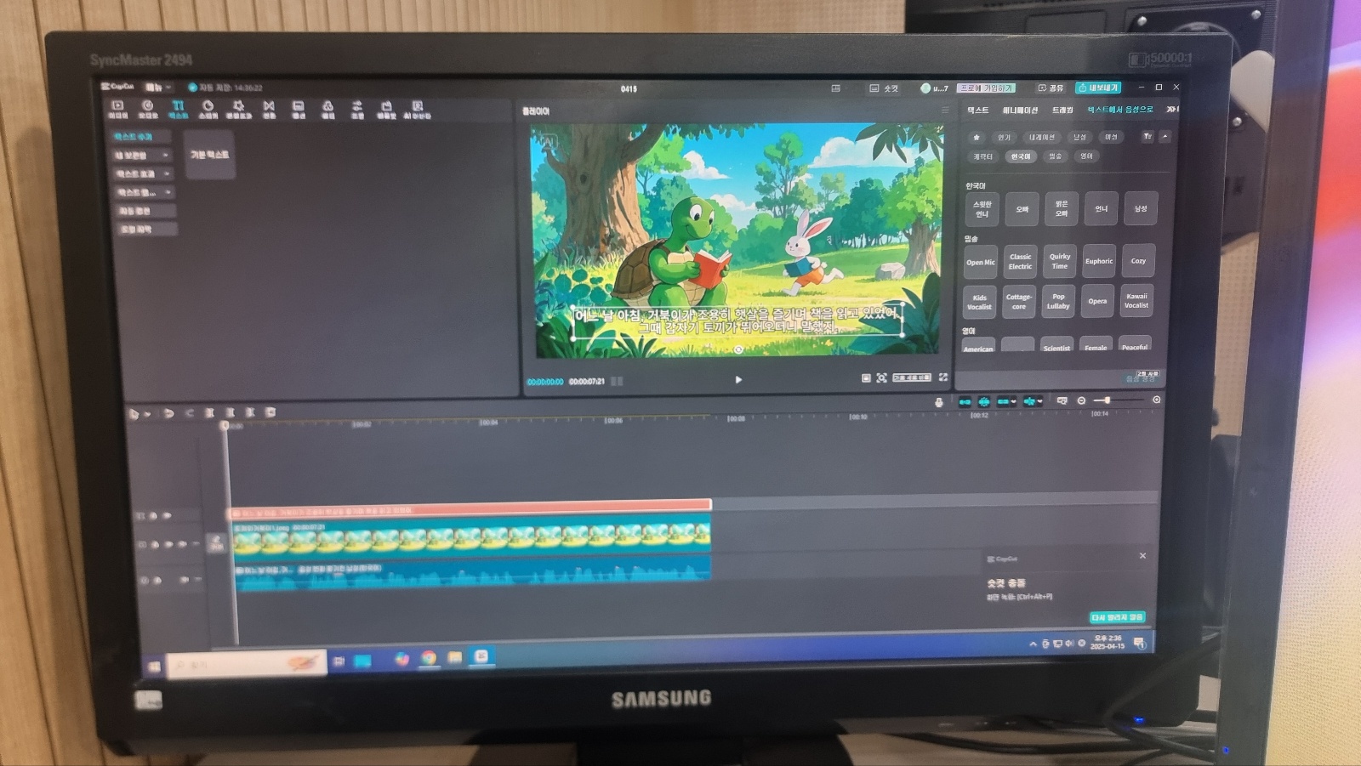This screenshot has height=766, width=1361.
Task: Expand the 내 보관함 section
Action: point(143,156)
